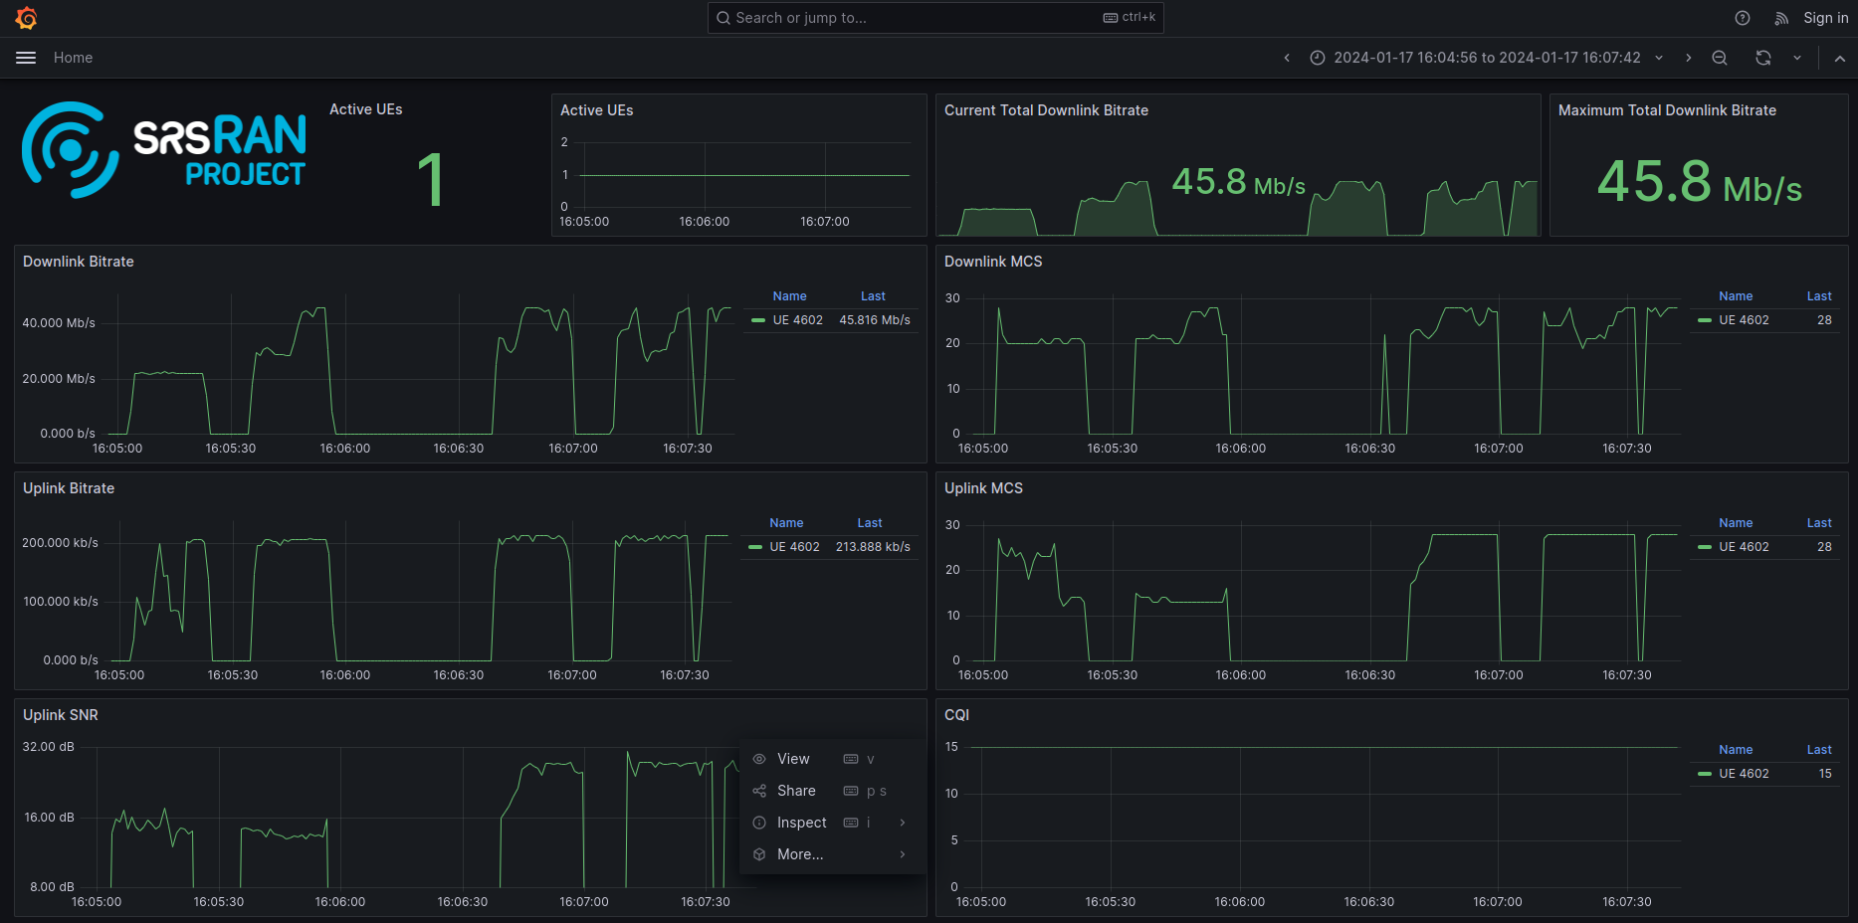
Task: Zoom out the time range
Action: 1719,58
